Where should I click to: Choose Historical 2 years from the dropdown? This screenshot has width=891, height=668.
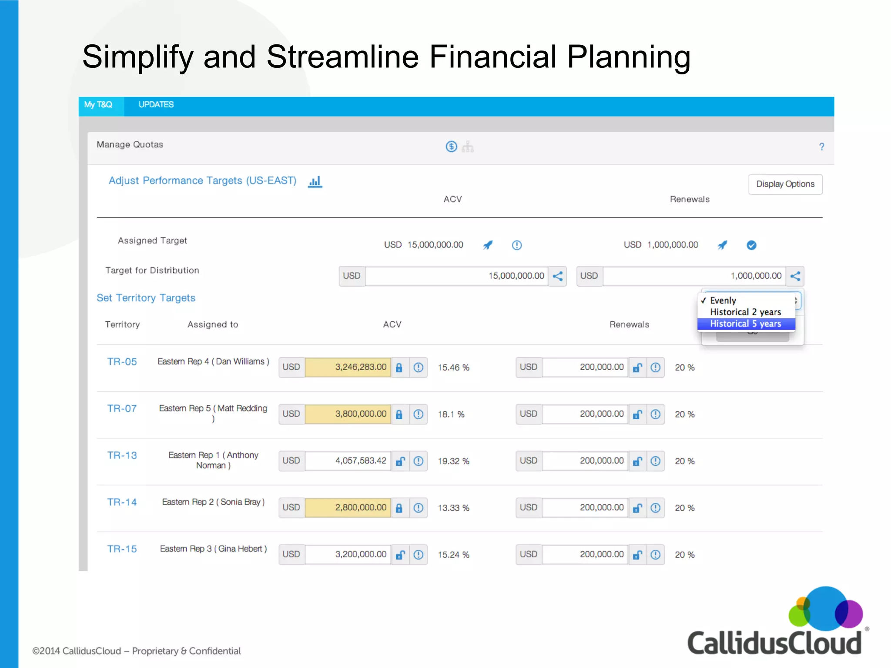[x=746, y=312]
